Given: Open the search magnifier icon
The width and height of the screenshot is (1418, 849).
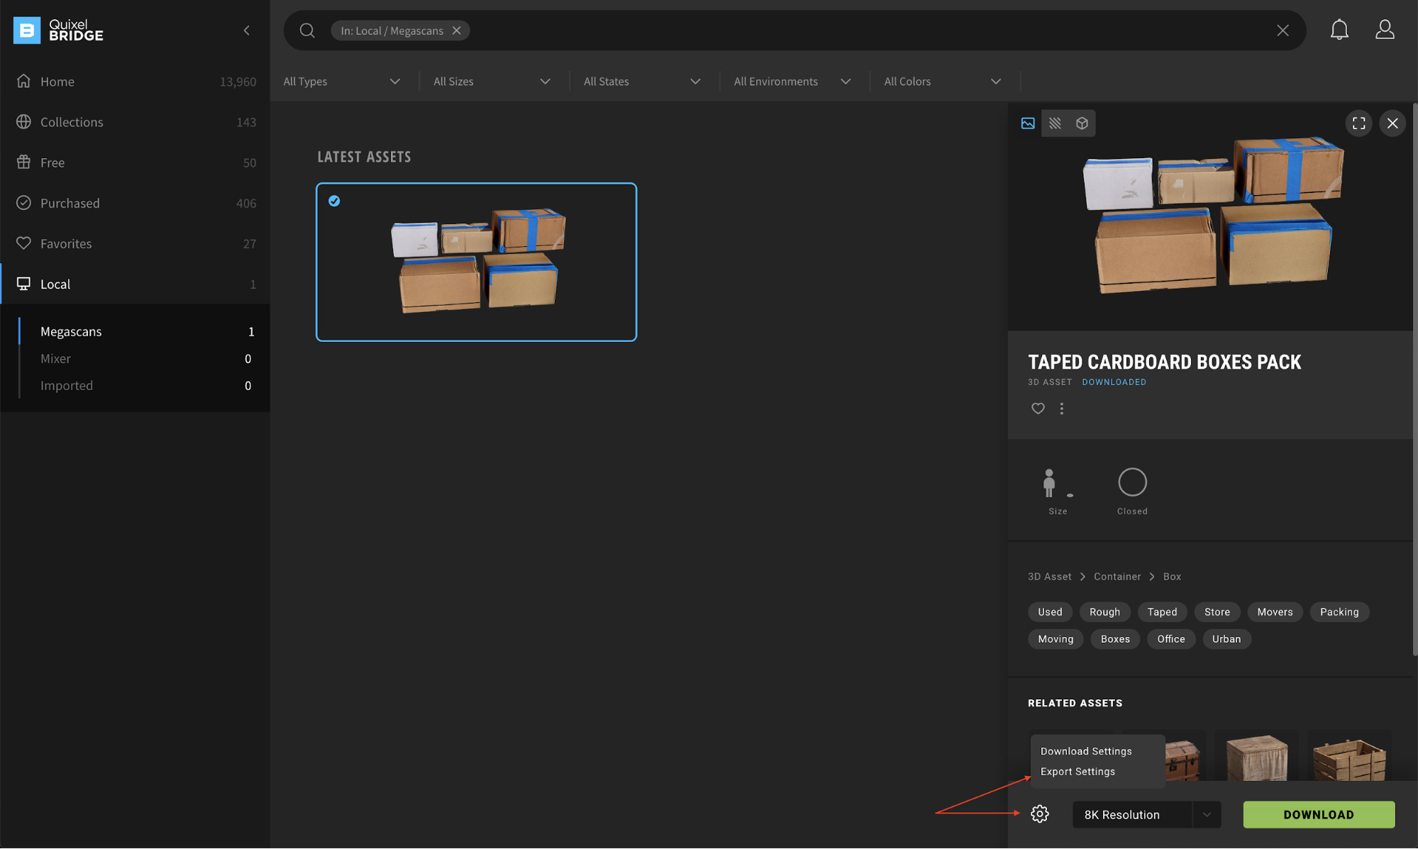Looking at the screenshot, I should click(306, 30).
